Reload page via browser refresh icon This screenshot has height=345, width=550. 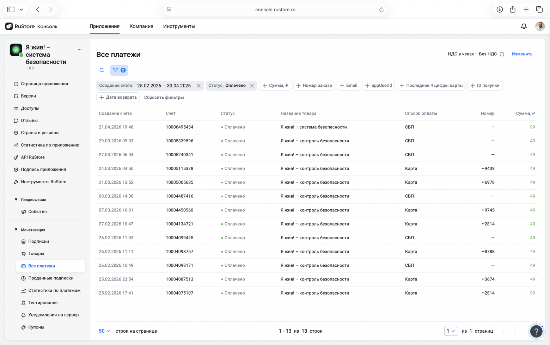pos(381,10)
